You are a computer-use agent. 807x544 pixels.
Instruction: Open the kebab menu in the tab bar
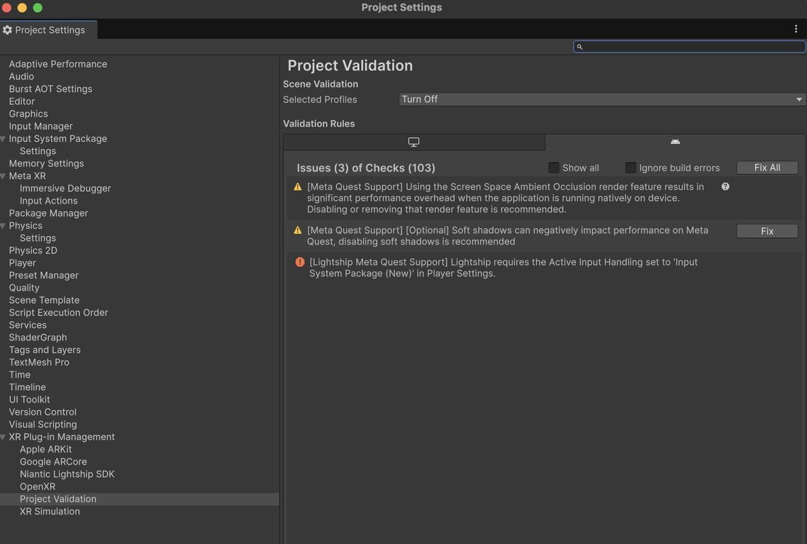[796, 29]
